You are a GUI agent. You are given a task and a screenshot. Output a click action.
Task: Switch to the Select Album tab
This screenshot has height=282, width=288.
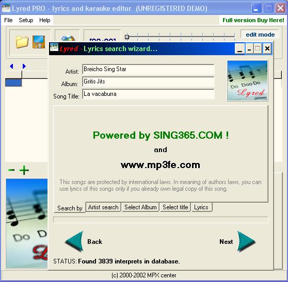pos(140,207)
